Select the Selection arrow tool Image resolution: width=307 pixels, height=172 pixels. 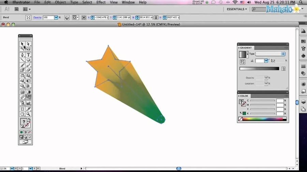[22, 44]
